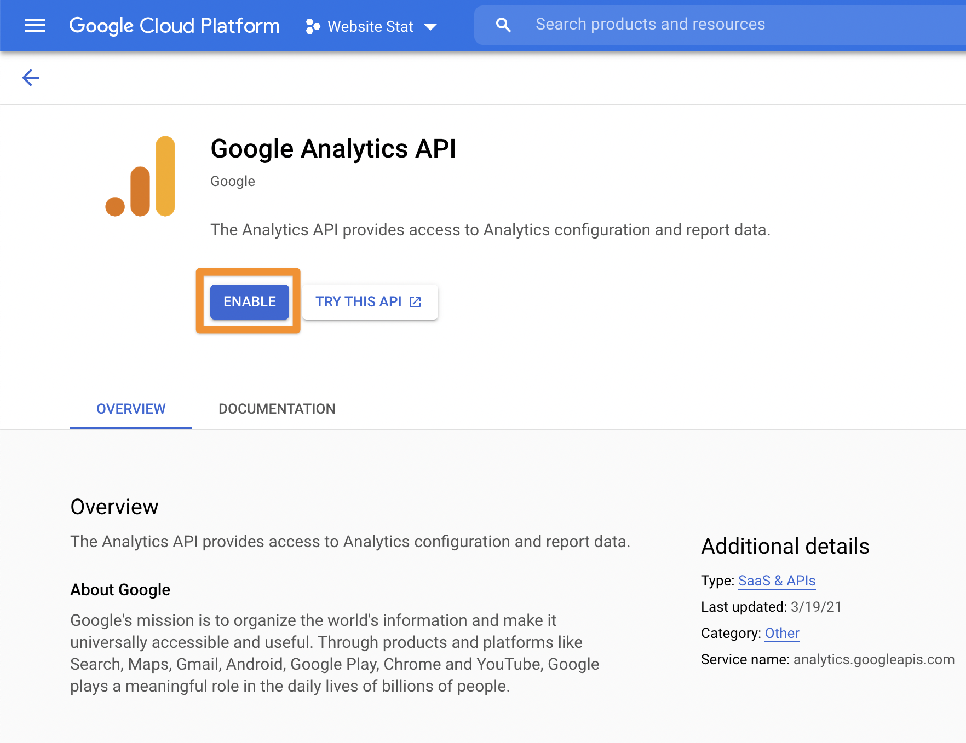The width and height of the screenshot is (966, 743).
Task: Open the Website Stat project selector
Action: pos(371,26)
